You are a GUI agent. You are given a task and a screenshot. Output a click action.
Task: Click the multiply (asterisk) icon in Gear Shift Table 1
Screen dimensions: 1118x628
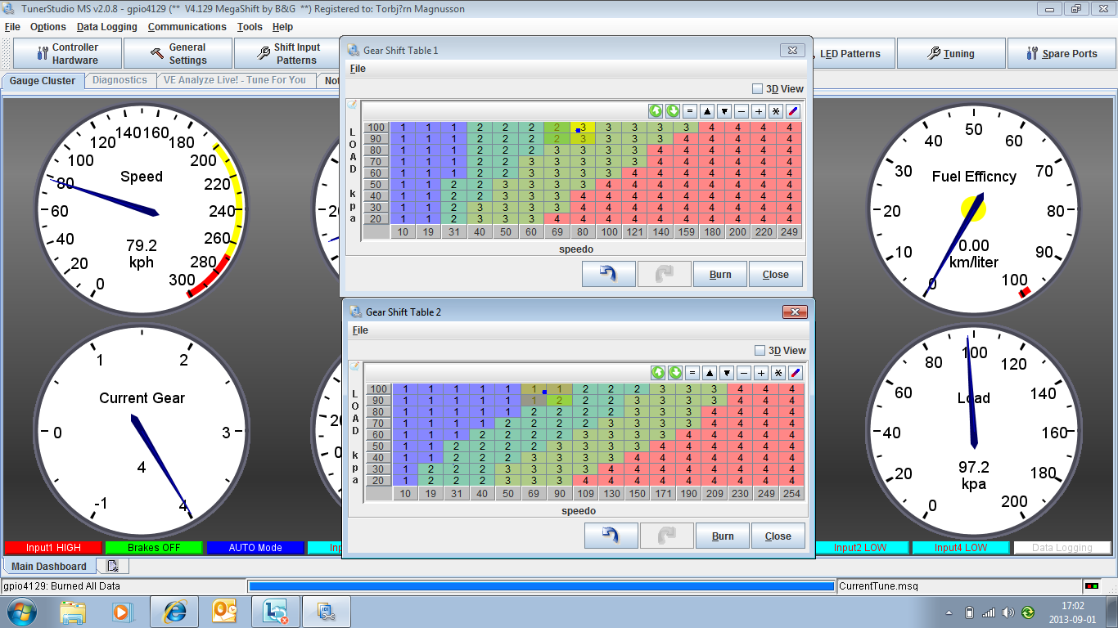point(776,111)
